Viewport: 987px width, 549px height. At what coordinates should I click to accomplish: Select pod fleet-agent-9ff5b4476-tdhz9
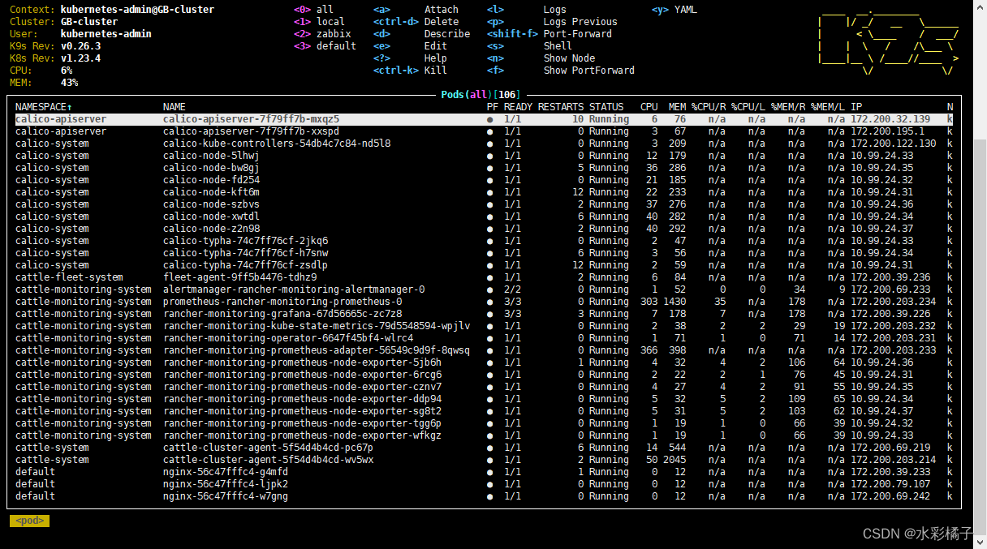tap(484, 277)
